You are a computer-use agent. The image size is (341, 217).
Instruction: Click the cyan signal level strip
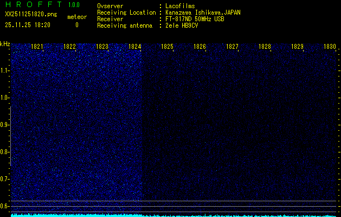(x=173, y=215)
